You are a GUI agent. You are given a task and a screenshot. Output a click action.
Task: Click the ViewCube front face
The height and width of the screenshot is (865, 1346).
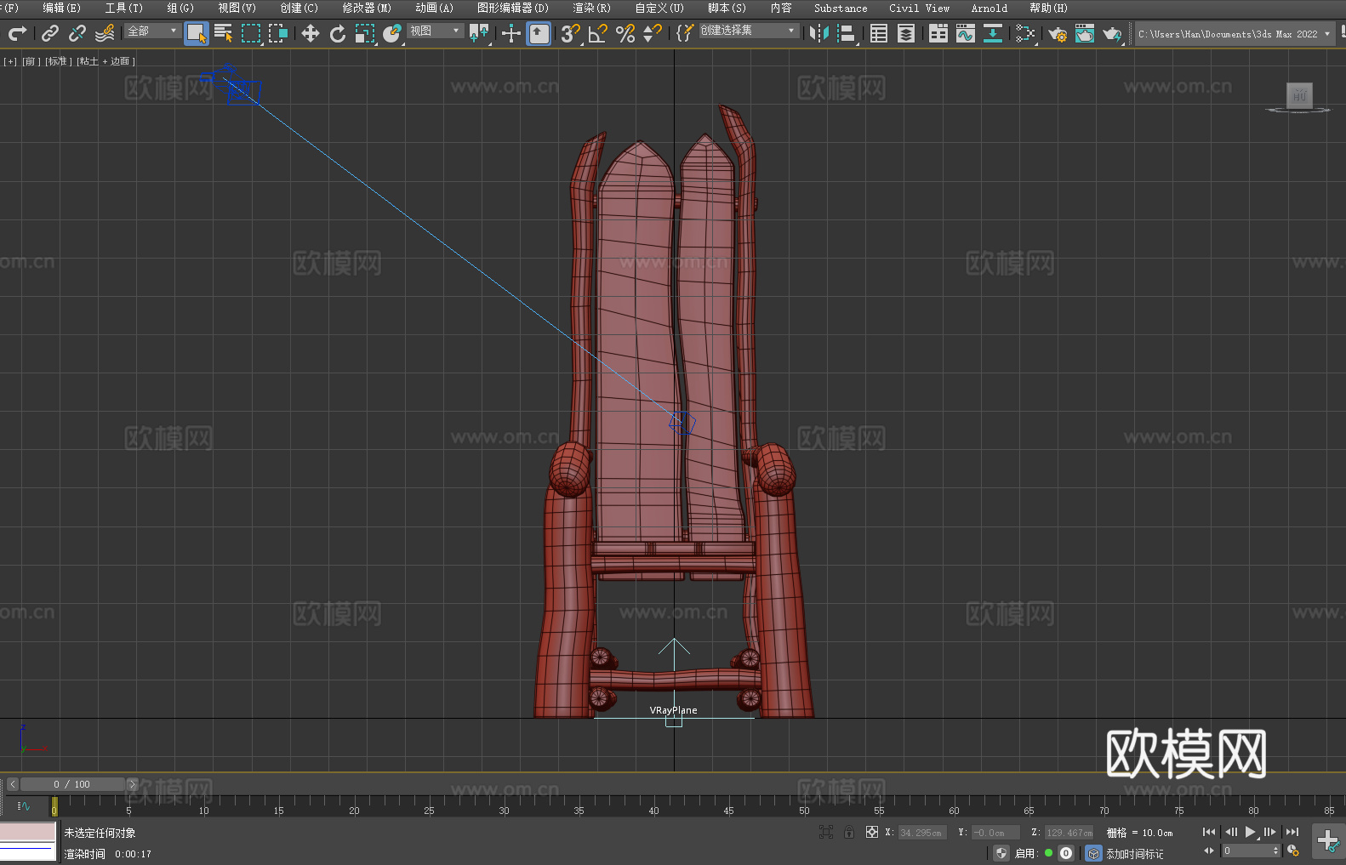pyautogui.click(x=1299, y=95)
